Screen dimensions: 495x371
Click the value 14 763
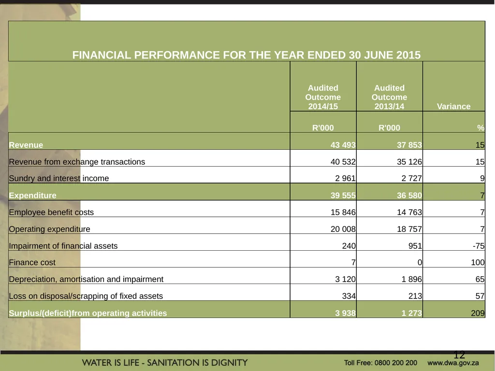click(x=409, y=213)
